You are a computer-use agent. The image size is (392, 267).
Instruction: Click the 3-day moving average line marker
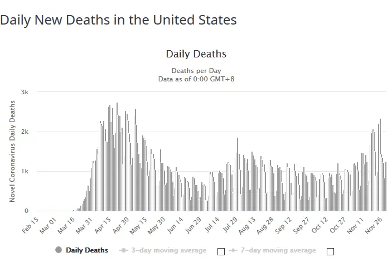123,250
